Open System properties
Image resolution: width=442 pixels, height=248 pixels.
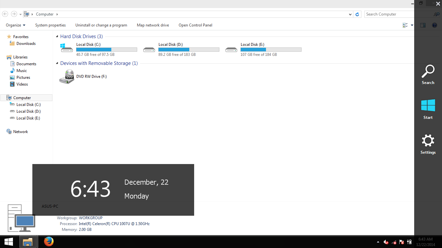pos(50,25)
